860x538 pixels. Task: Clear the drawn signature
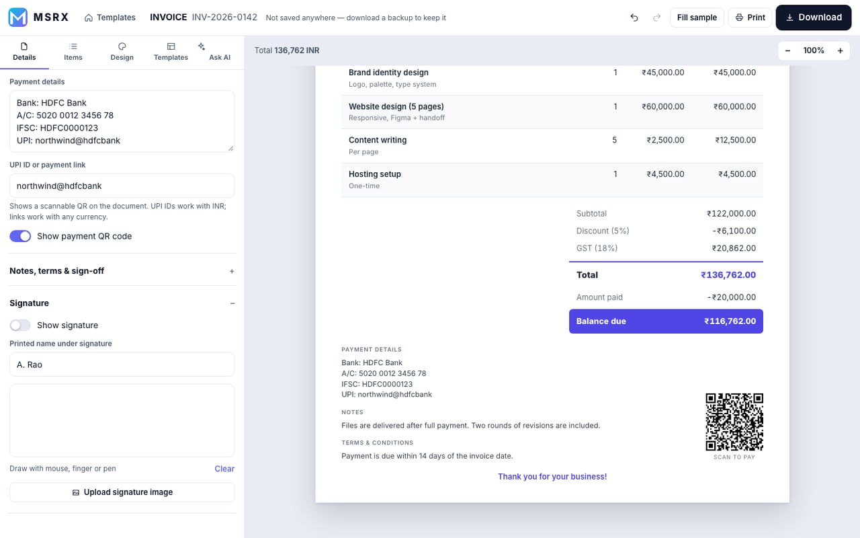point(224,469)
